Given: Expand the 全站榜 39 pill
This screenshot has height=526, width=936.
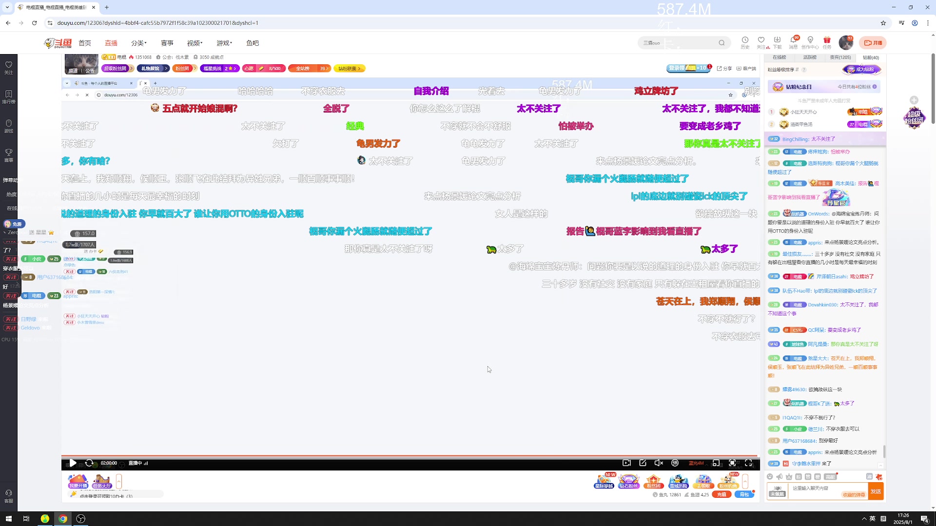Looking at the screenshot, I should pos(310,69).
